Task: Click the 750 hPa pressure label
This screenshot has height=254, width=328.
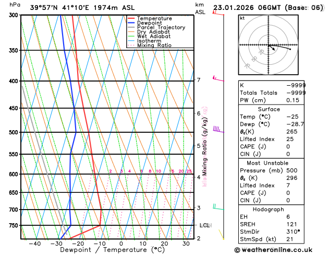Action: (15, 225)
